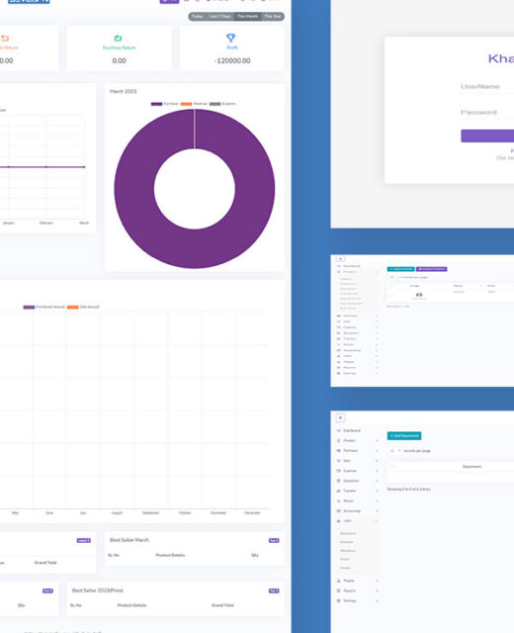Tick the header checkbox of the Department table
This screenshot has width=514, height=633.
[x=391, y=466]
